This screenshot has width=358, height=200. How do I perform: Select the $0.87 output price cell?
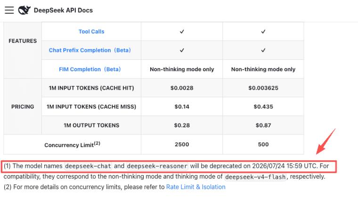click(263, 125)
